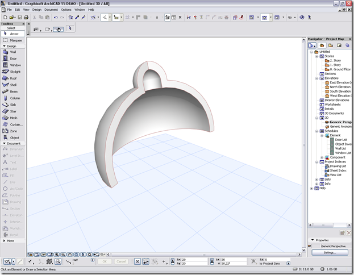Screen dimensions: 354x275
Task: Close the Toolbox panel
Action: coord(23,24)
